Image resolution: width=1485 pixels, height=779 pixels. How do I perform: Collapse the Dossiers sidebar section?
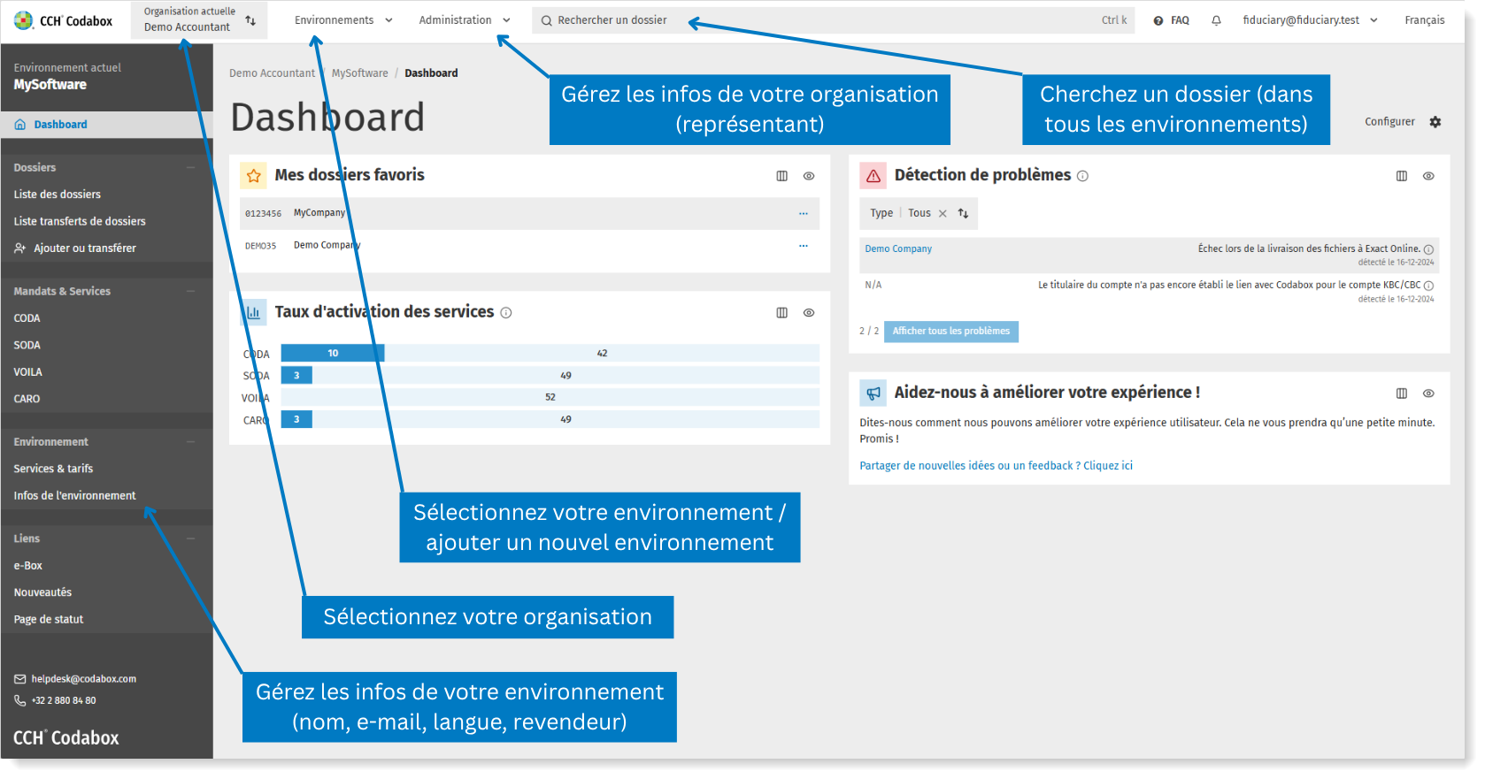click(x=191, y=167)
